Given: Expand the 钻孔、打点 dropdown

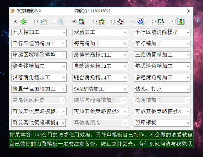Looking at the screenshot, I should (x=162, y=89).
